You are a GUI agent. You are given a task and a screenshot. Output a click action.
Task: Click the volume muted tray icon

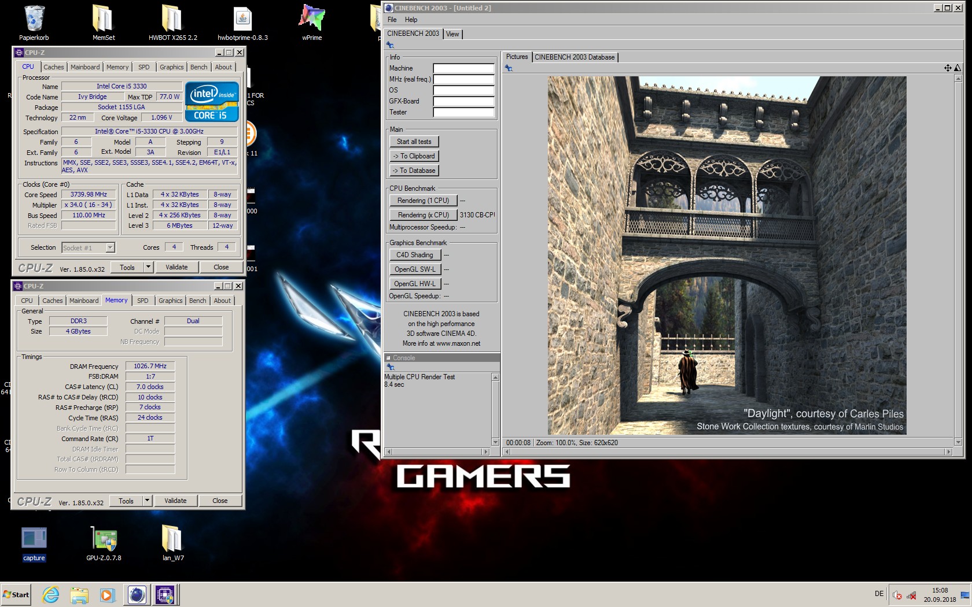(897, 595)
